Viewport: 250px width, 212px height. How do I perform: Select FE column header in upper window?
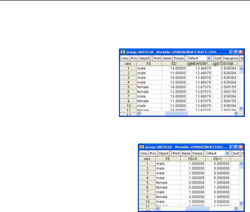[x=149, y=64]
